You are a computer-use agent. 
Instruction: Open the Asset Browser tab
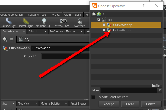click(79, 104)
